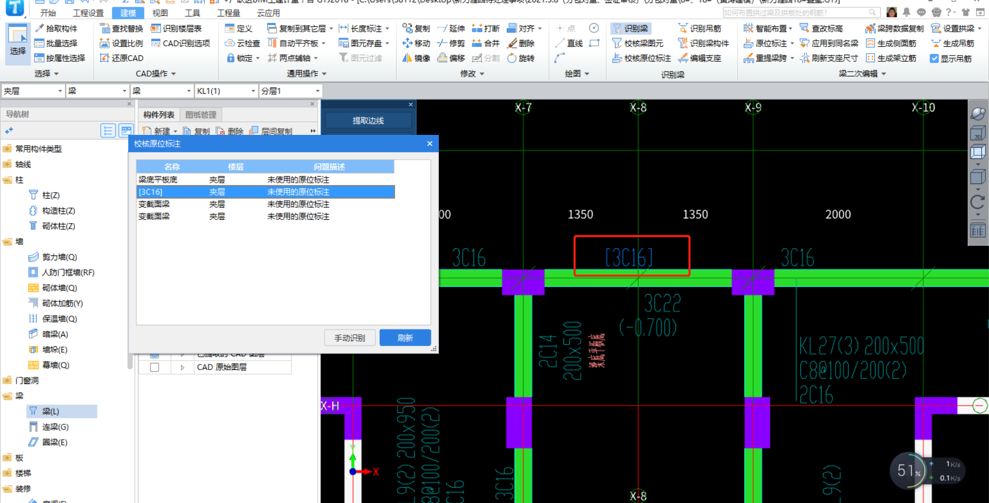The height and width of the screenshot is (503, 989).
Task: Switch to the 图纸管理 tab
Action: click(x=201, y=115)
